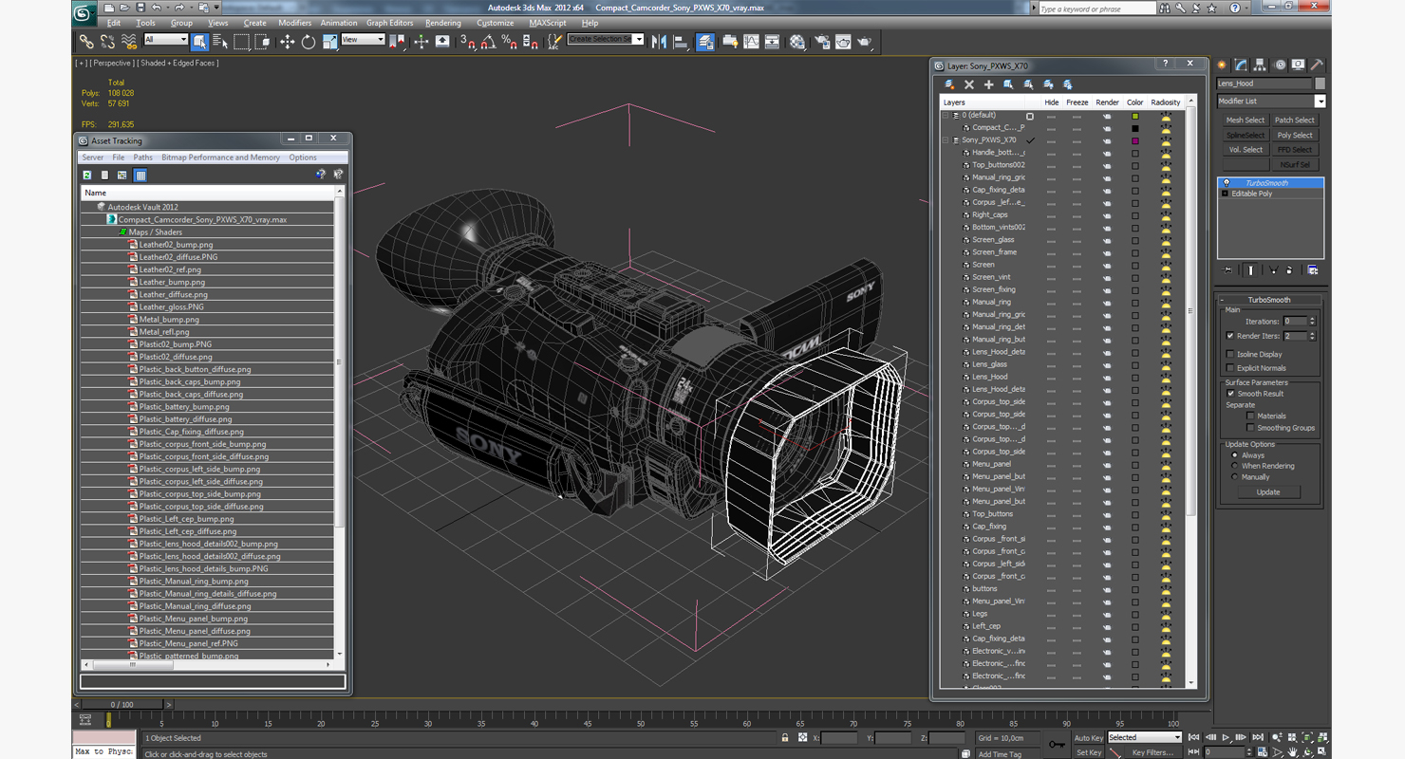
Task: Open the reference coordinate View dropdown
Action: [363, 40]
